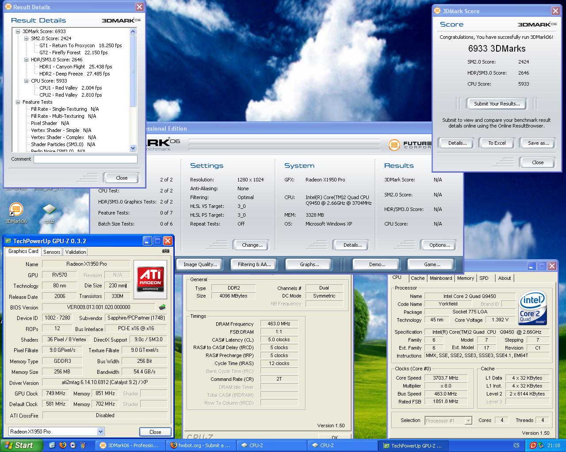Image resolution: width=566 pixels, height=452 pixels.
Task: Click the Quick Launch icon right of Firefox
Action: click(x=73, y=445)
